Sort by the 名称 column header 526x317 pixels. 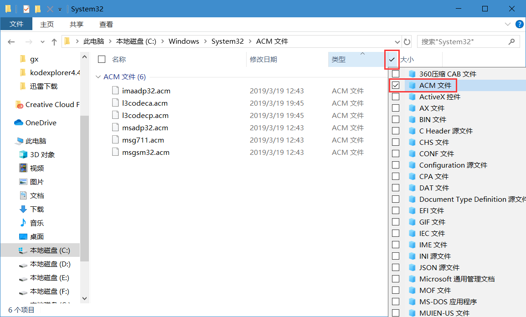[119, 59]
